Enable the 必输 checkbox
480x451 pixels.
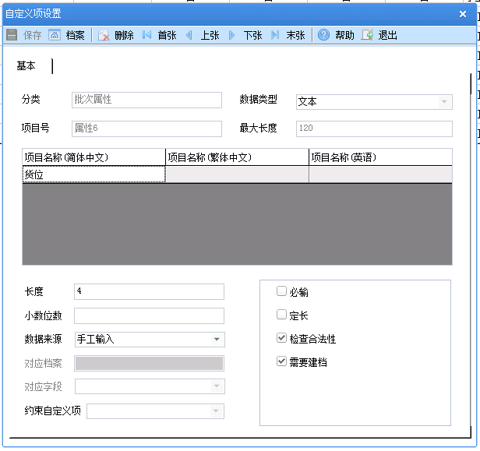pos(281,292)
